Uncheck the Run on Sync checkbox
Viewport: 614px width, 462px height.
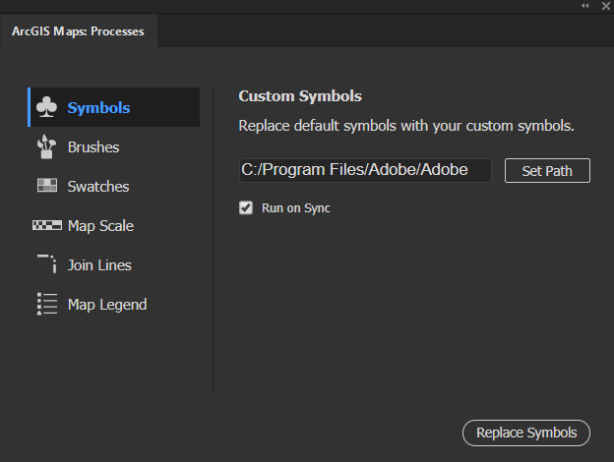[x=246, y=207]
